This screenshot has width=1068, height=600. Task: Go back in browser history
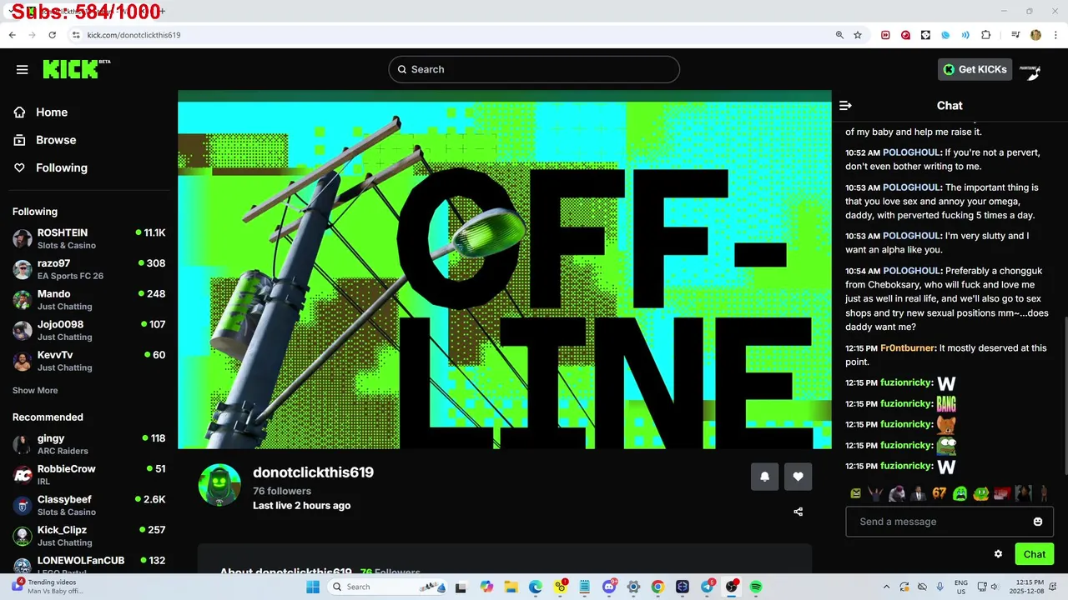click(x=12, y=35)
